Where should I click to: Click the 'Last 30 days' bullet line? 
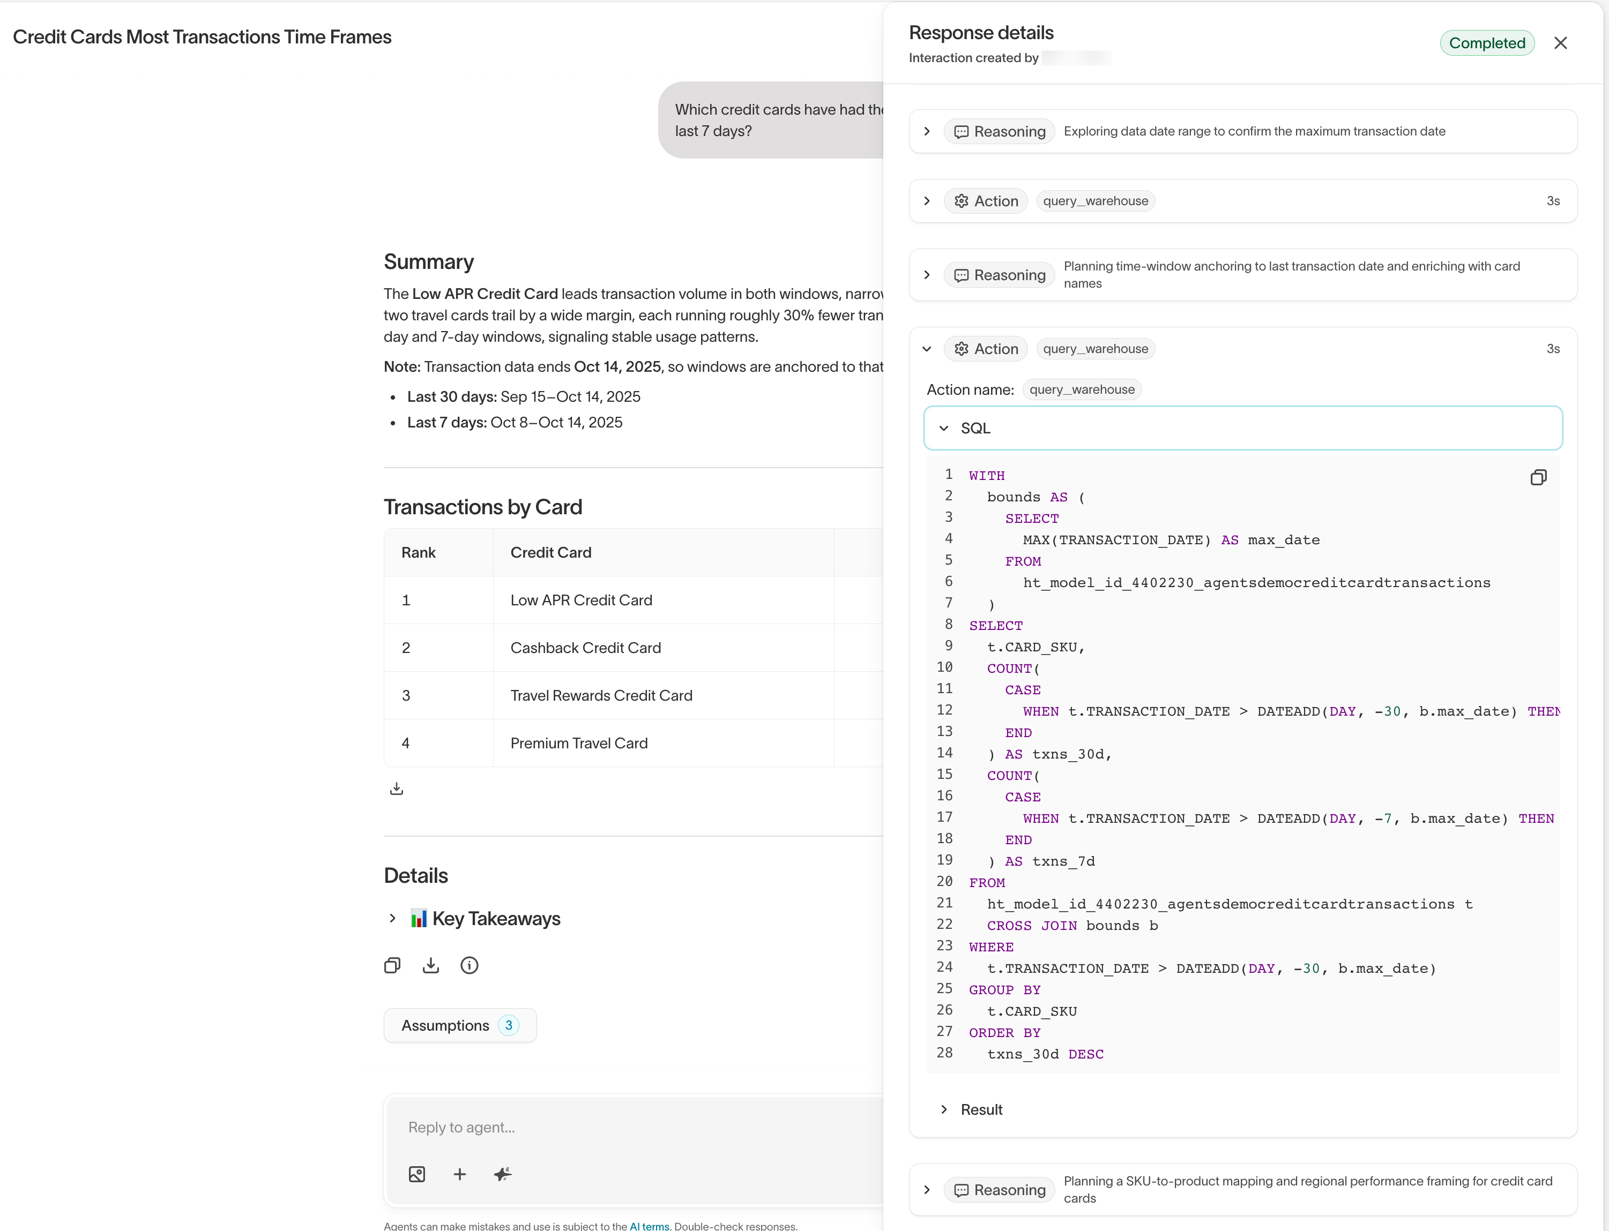524,396
